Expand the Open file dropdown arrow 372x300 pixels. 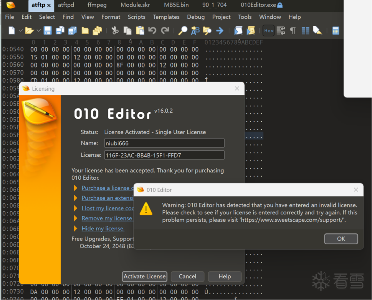point(39,31)
